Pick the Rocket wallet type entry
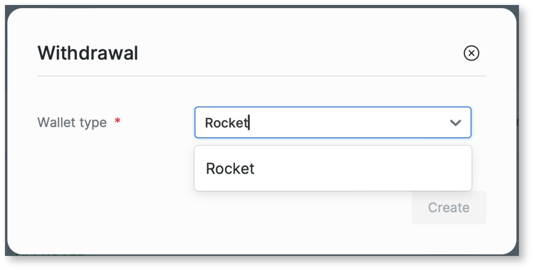This screenshot has height=270, width=533. pos(230,168)
